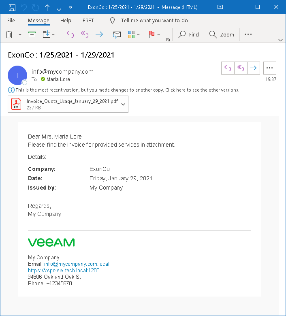Close the message window

click(276, 7)
